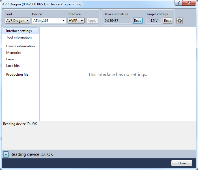Click the target voltage field 4,5 V
198x170 pixels.
click(x=154, y=20)
